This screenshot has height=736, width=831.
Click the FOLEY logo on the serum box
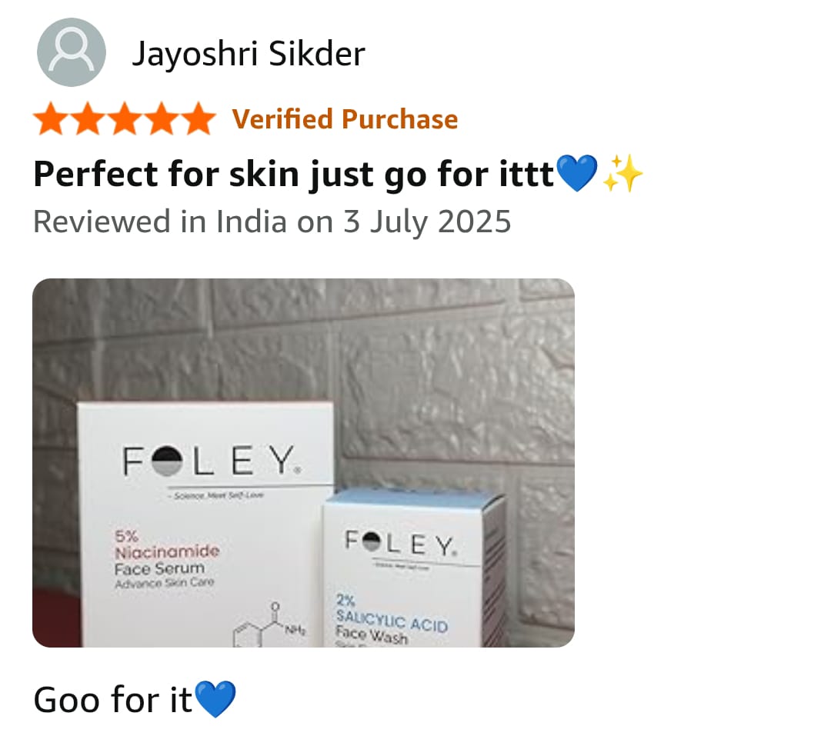point(212,461)
